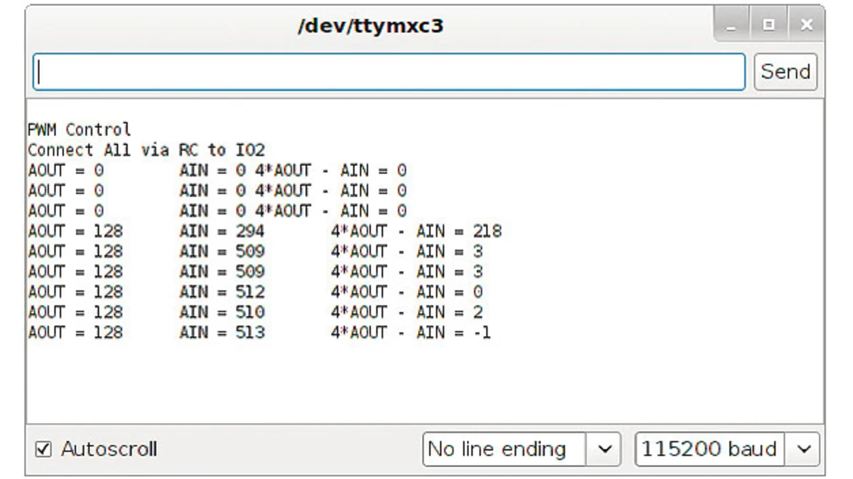Close the serial monitor window
The image size is (853, 479).
[806, 25]
